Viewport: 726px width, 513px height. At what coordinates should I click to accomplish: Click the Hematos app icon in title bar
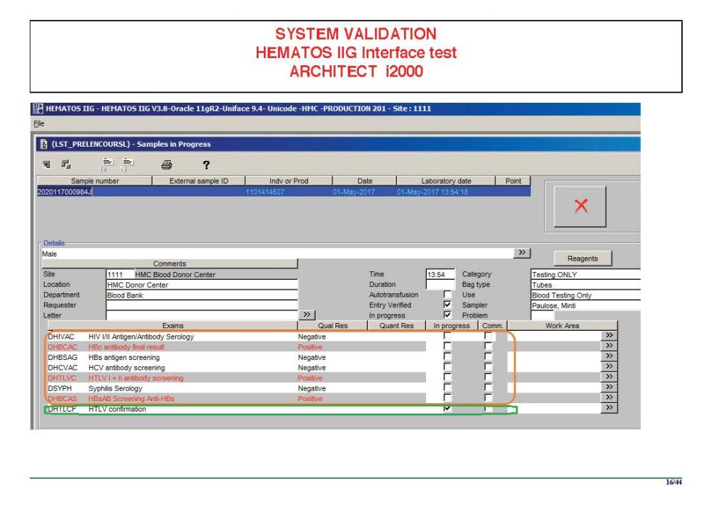point(38,109)
